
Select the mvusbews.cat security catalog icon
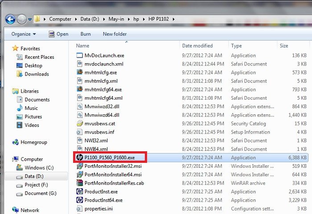click(80, 124)
